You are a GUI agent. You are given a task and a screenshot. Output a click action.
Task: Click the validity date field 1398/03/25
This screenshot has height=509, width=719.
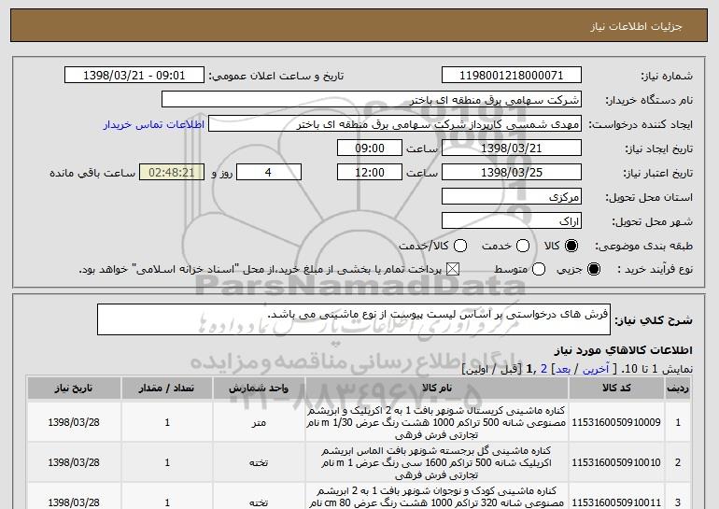512,173
